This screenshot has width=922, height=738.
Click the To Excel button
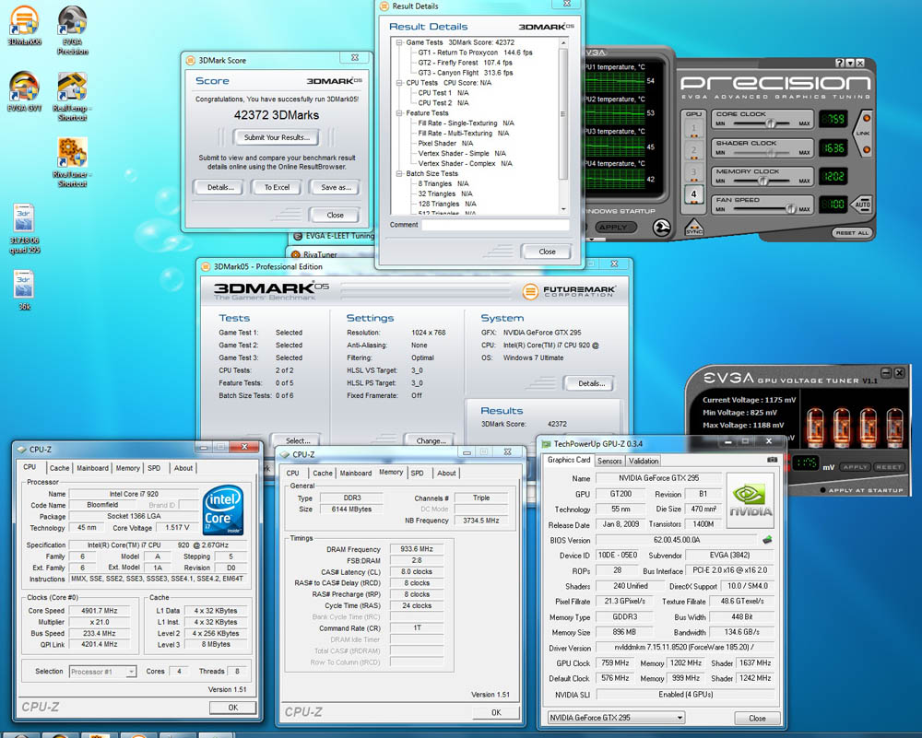277,187
